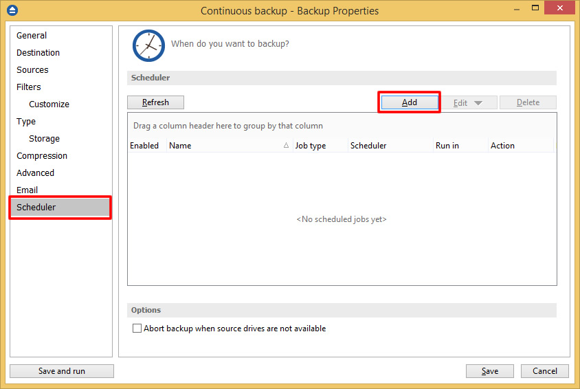Click the Save and run button
Screen dimensions: 580x389
(62, 371)
